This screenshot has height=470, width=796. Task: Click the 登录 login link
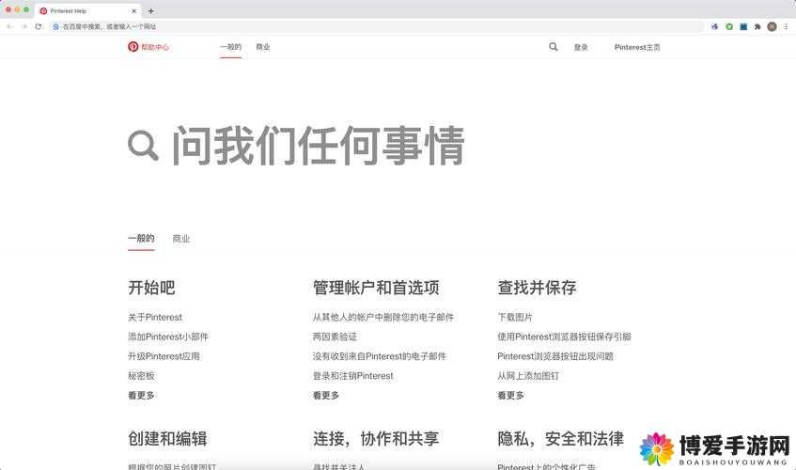[x=581, y=47]
